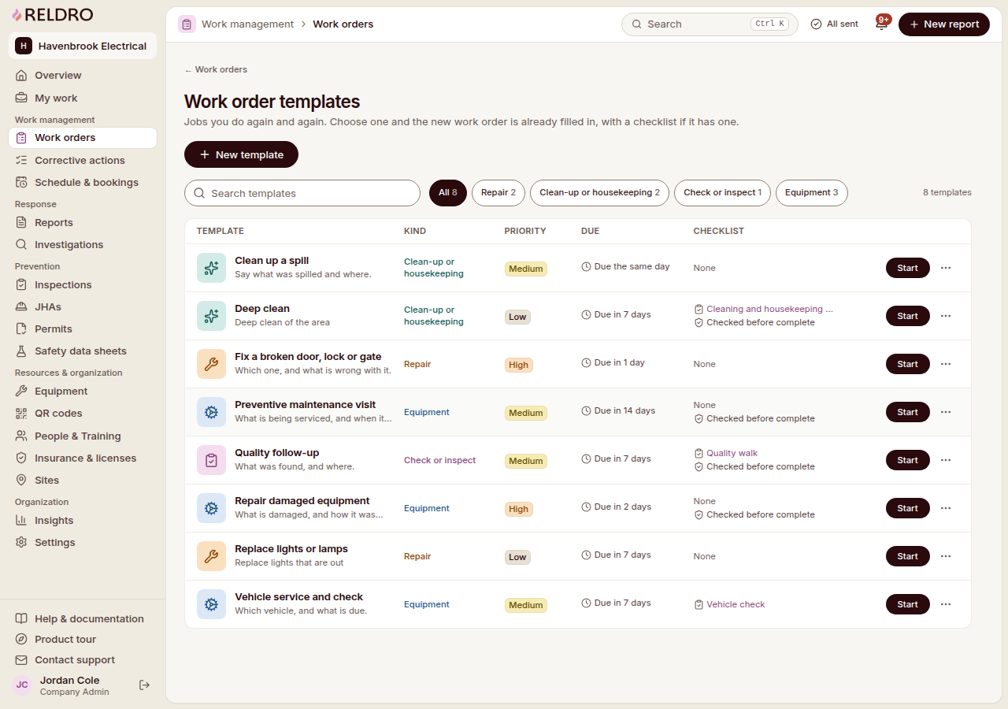
Task: Click the work management clipboard icon in breadcrumb
Action: (x=187, y=24)
